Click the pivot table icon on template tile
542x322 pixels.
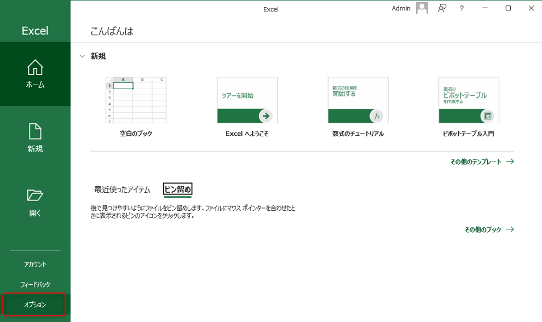click(x=487, y=116)
